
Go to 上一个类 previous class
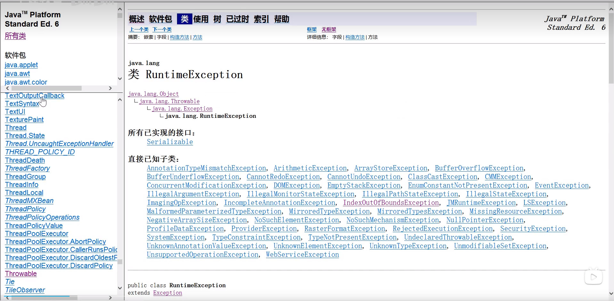[x=139, y=29]
